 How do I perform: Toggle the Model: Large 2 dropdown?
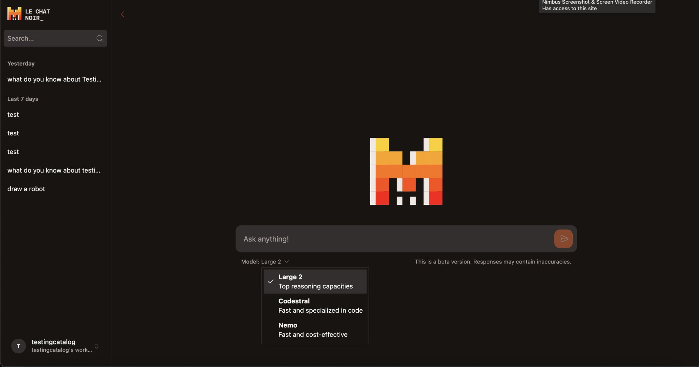[265, 262]
